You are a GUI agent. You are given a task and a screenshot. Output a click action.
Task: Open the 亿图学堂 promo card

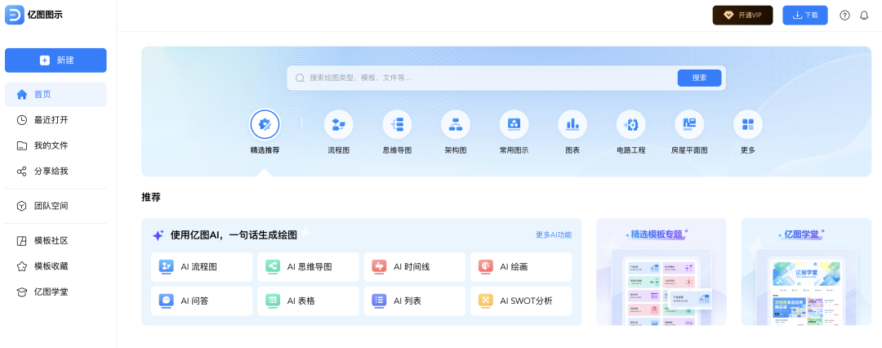click(x=806, y=272)
